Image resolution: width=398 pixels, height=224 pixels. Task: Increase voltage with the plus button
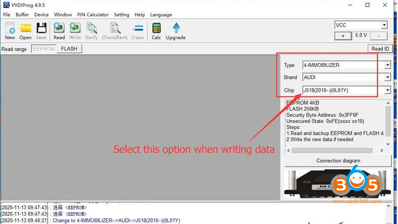pyautogui.click(x=343, y=36)
